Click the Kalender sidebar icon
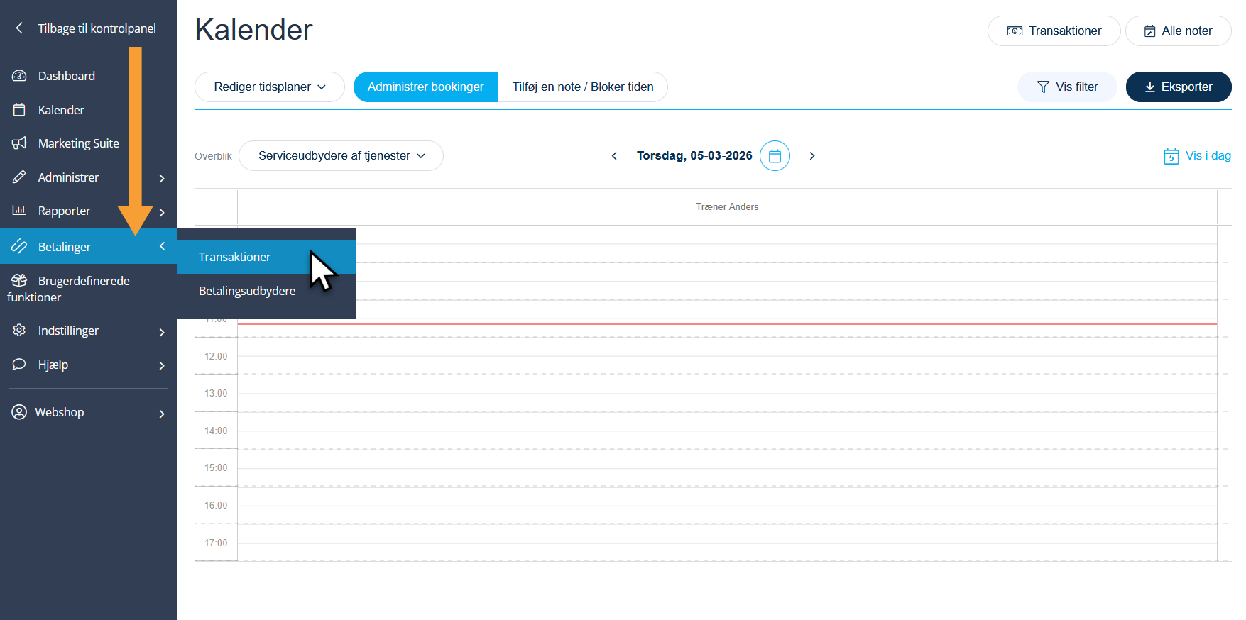 [19, 110]
